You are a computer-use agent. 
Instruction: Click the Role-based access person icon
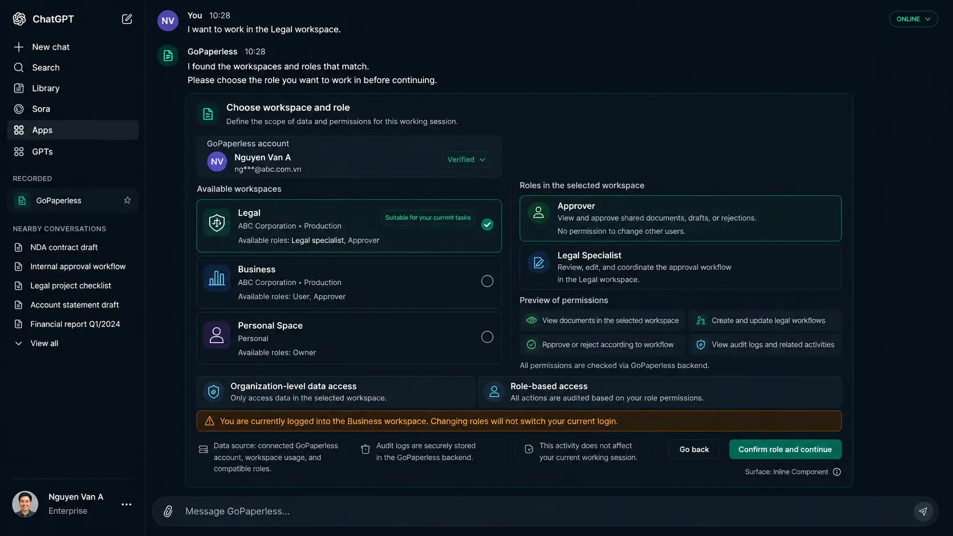[494, 392]
